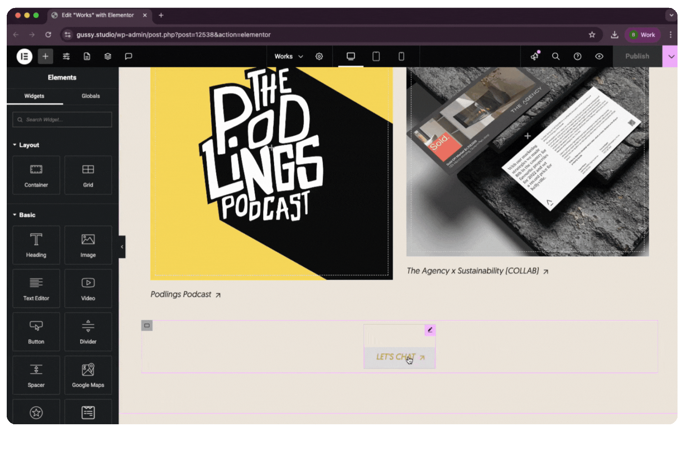Switch to mobile responsive view
The image size is (683, 455).
(x=401, y=56)
